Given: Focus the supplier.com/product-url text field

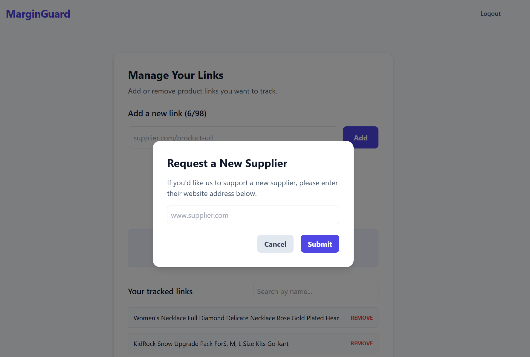Looking at the screenshot, I should (x=209, y=137).
